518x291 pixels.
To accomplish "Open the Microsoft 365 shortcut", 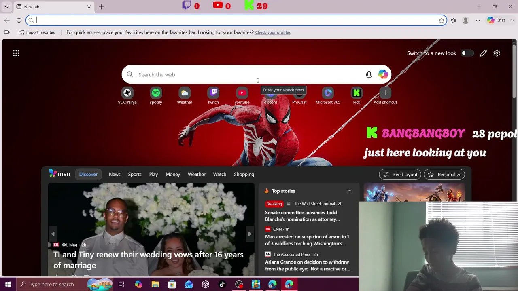I will [x=328, y=96].
